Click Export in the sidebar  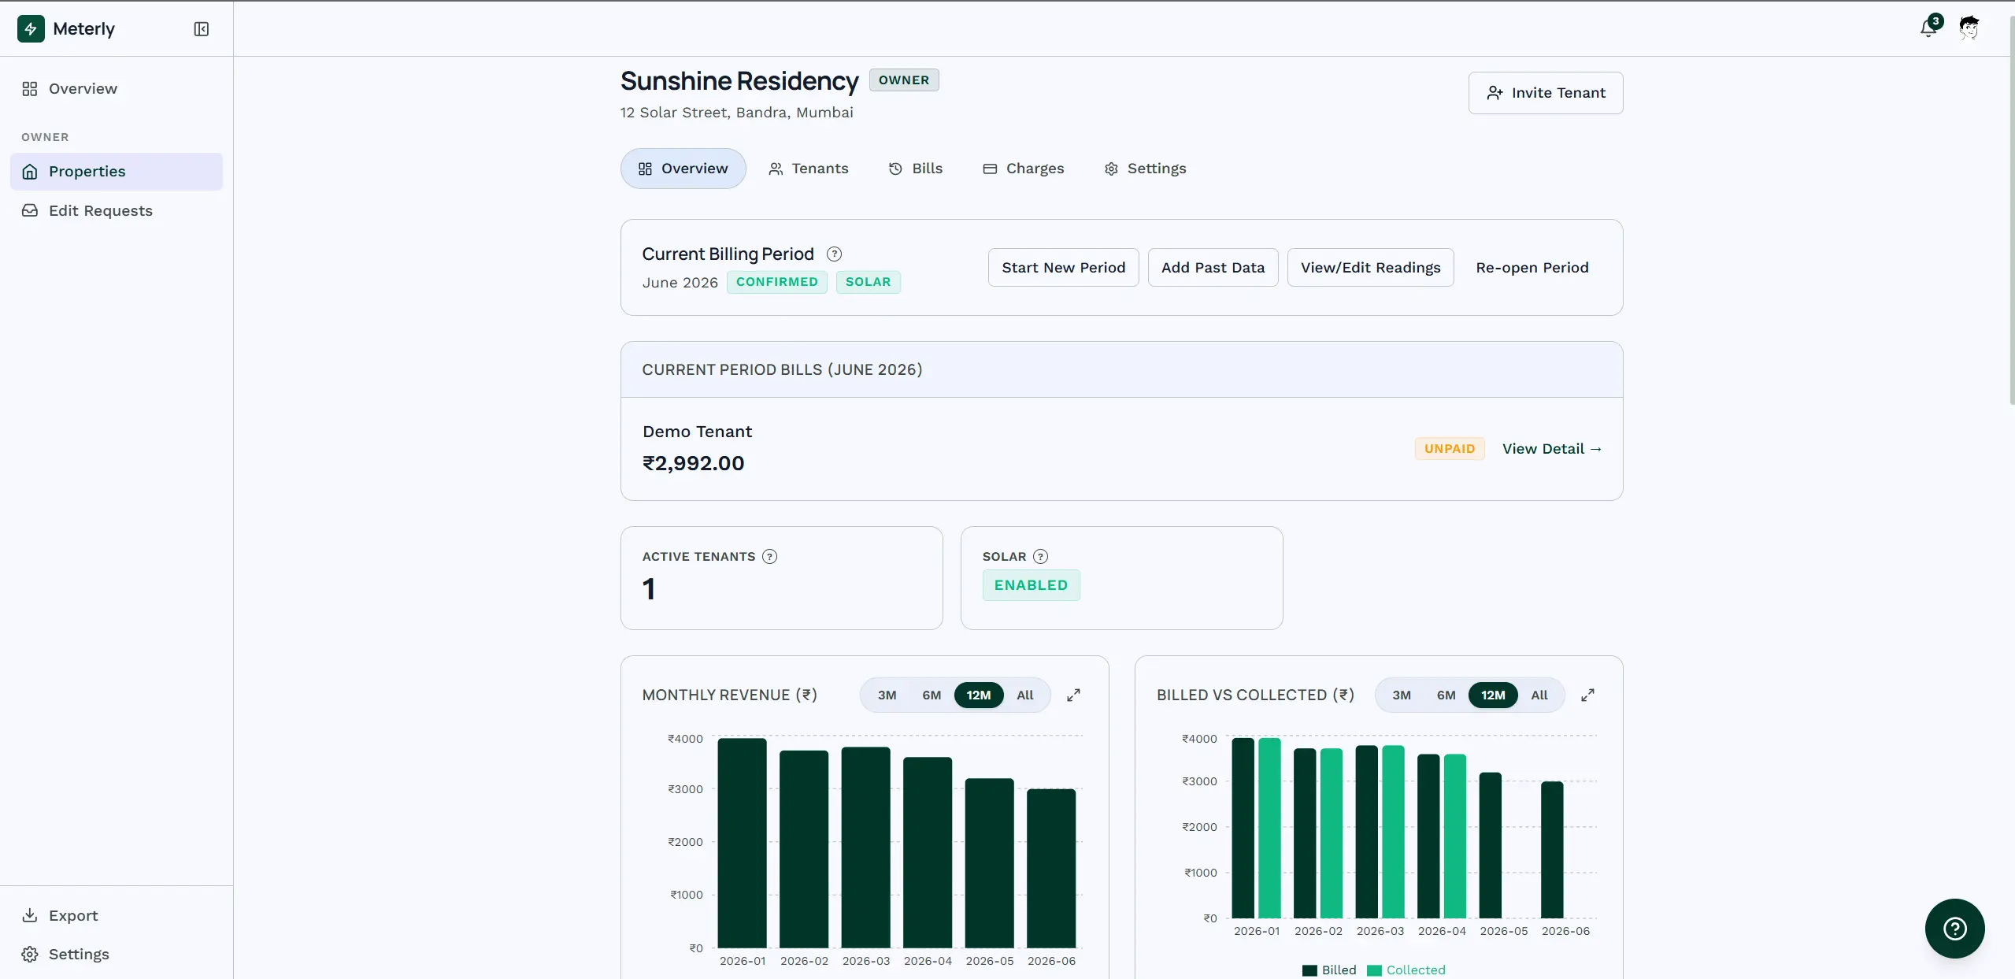tap(117, 915)
